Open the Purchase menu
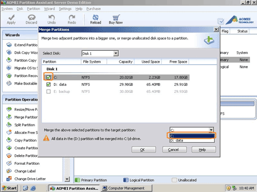This screenshot has height=192, width=257. (x=94, y=9)
